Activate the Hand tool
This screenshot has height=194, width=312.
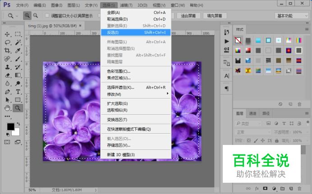point(7,108)
